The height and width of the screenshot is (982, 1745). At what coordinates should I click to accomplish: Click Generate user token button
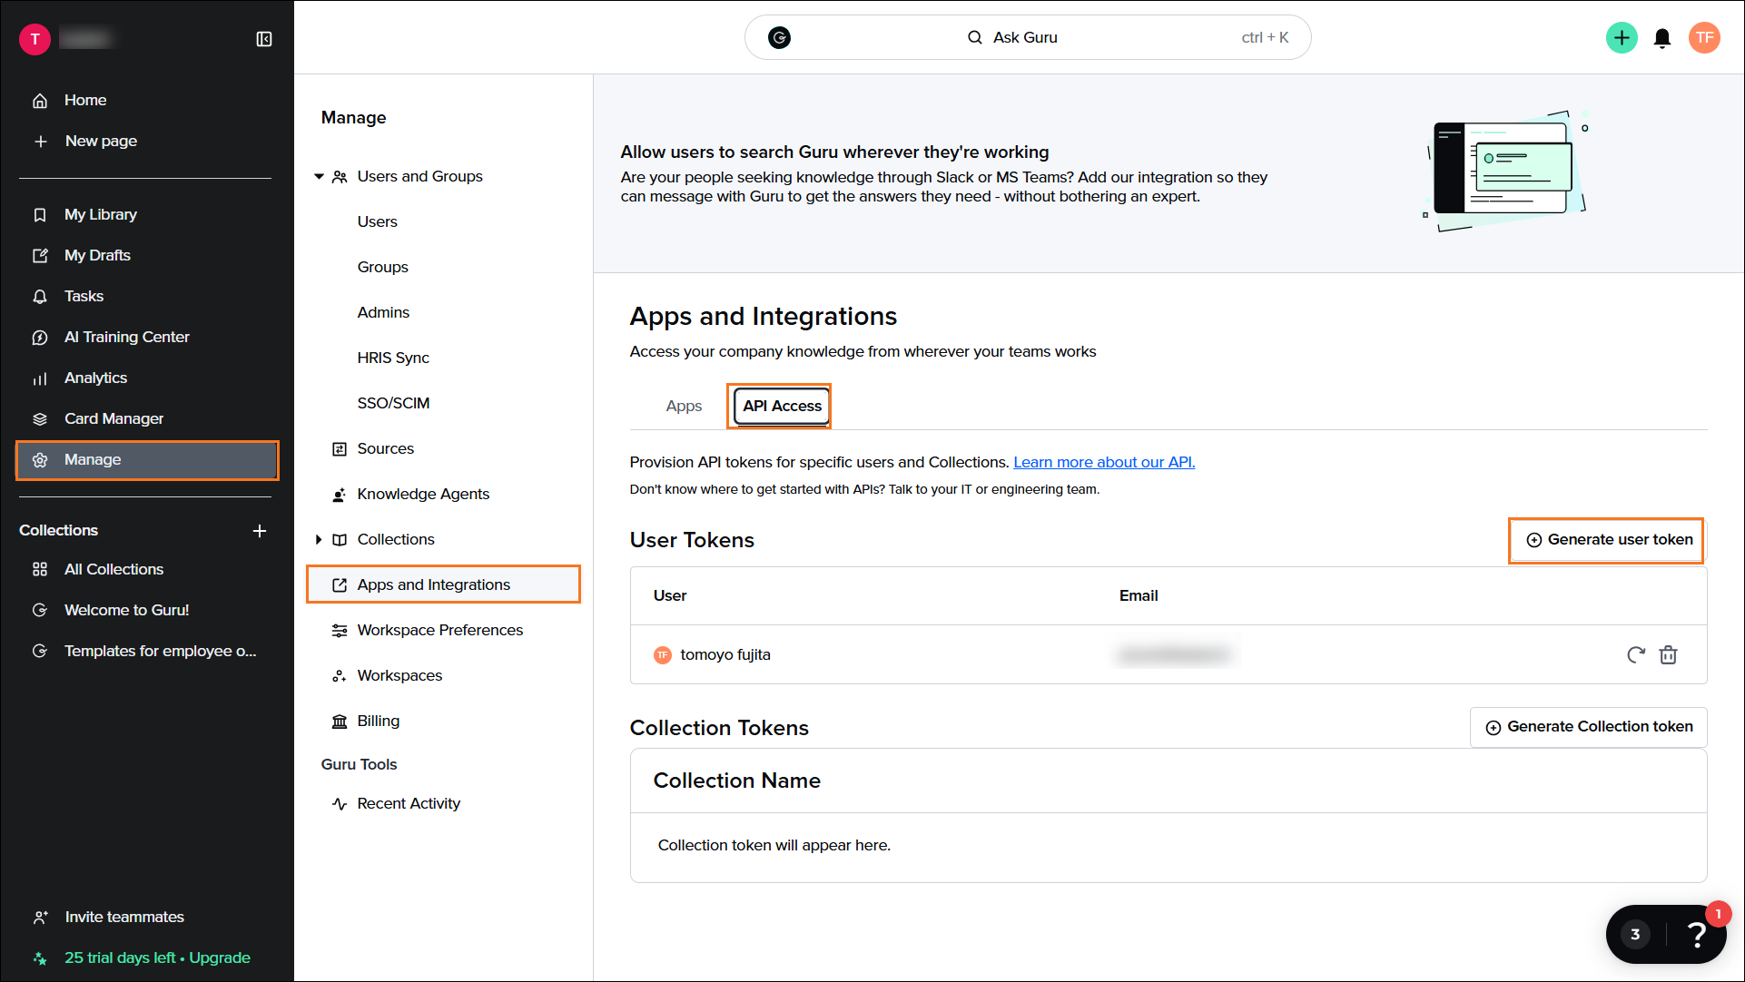[1609, 540]
